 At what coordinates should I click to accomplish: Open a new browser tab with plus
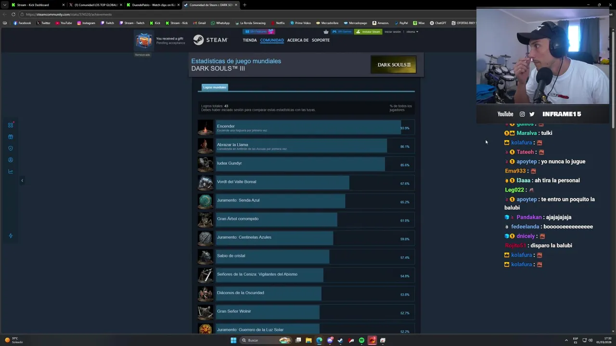click(244, 5)
